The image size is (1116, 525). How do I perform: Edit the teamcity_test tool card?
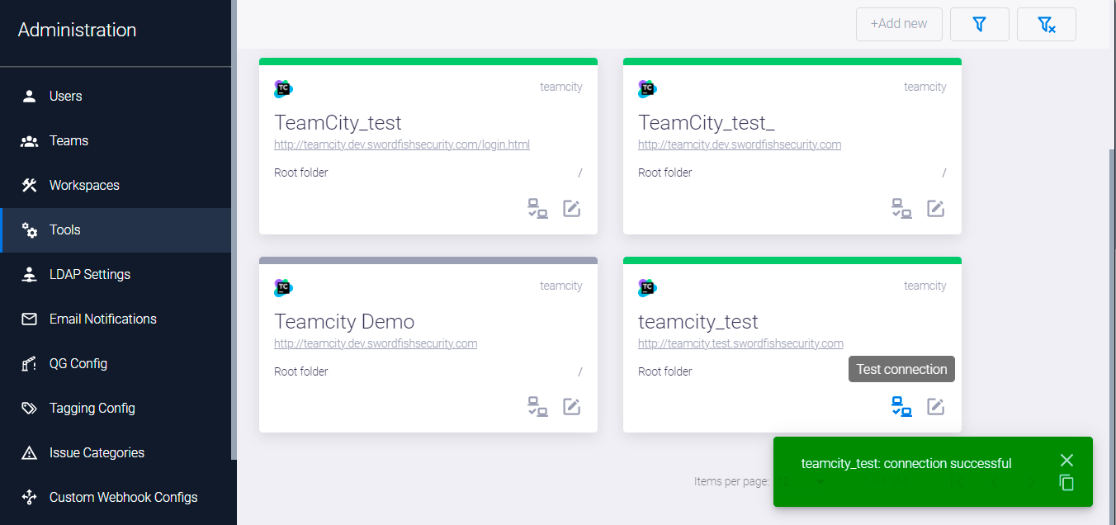(935, 407)
